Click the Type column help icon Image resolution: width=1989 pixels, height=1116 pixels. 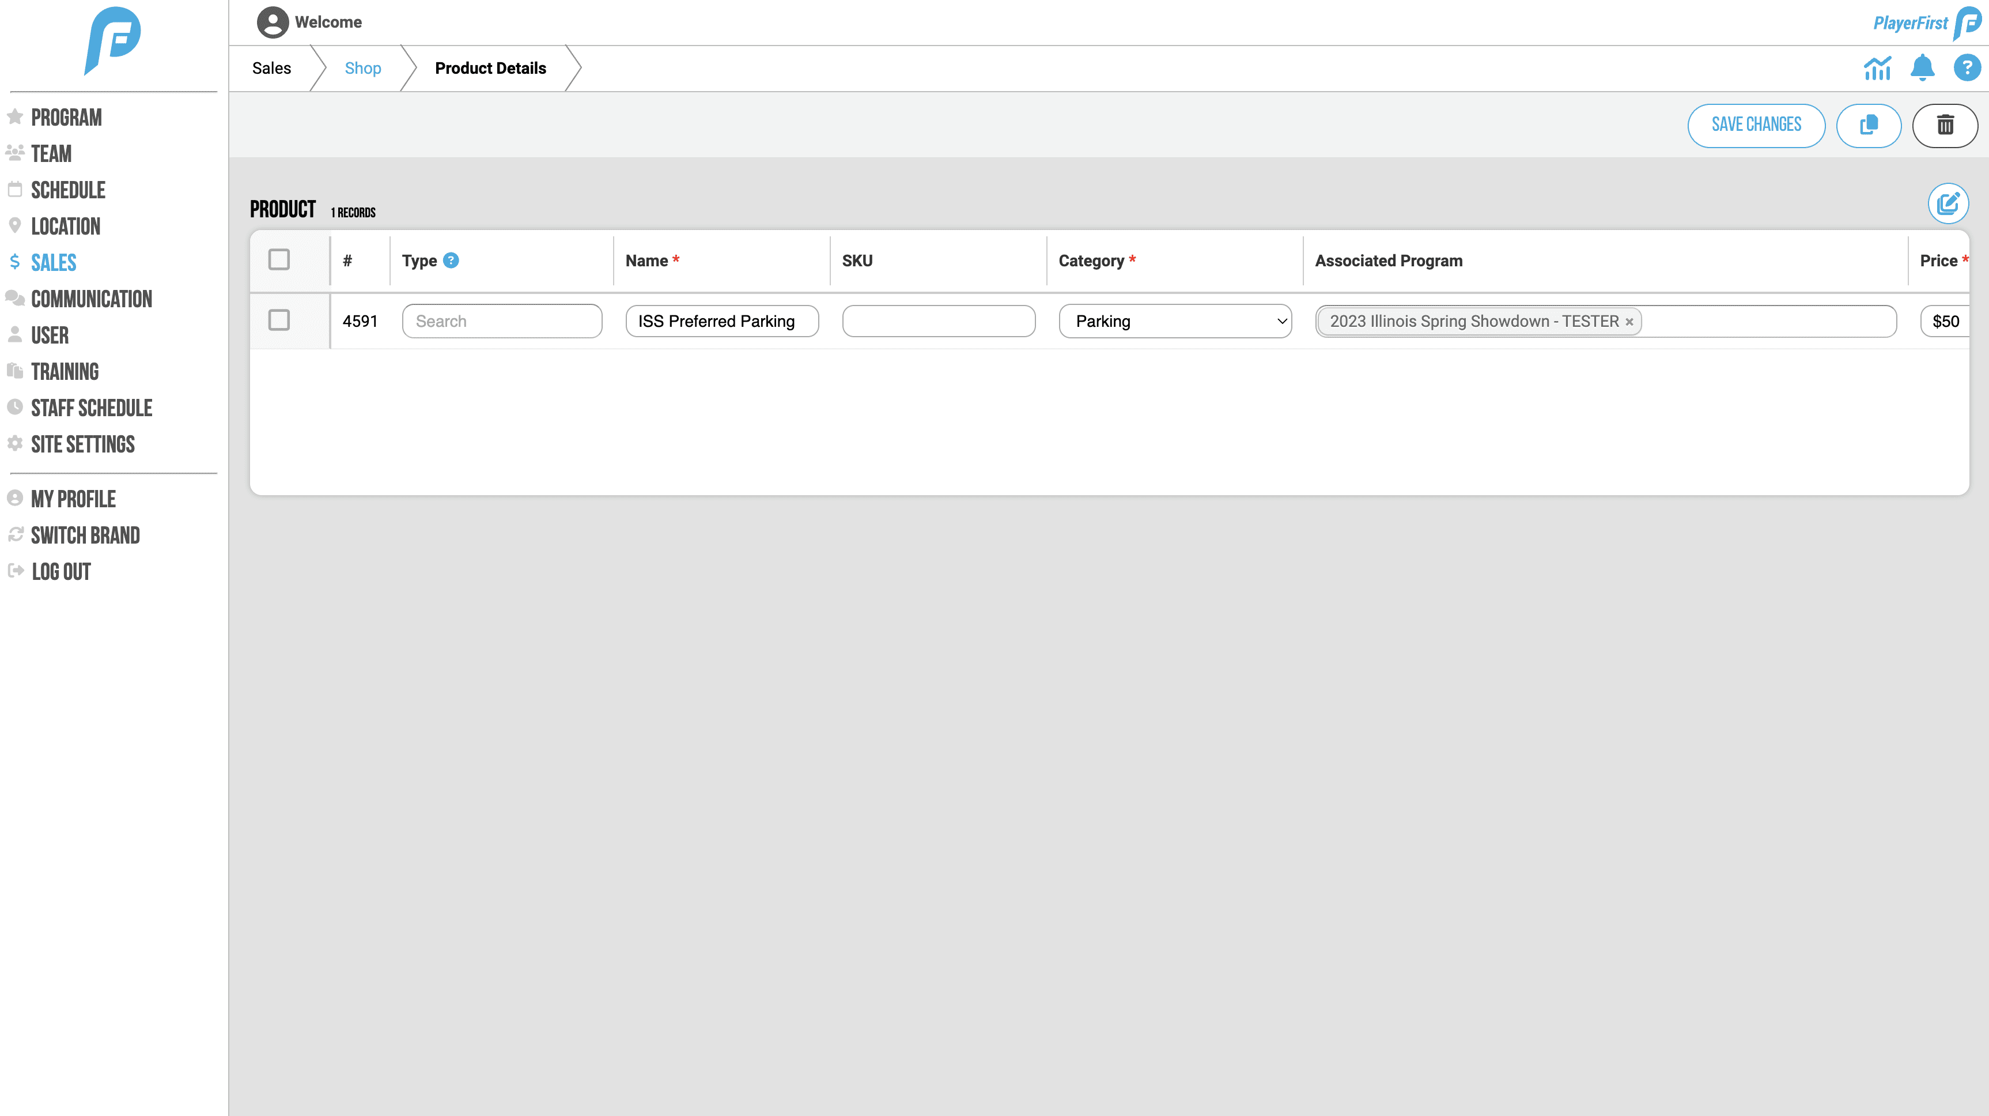point(452,261)
